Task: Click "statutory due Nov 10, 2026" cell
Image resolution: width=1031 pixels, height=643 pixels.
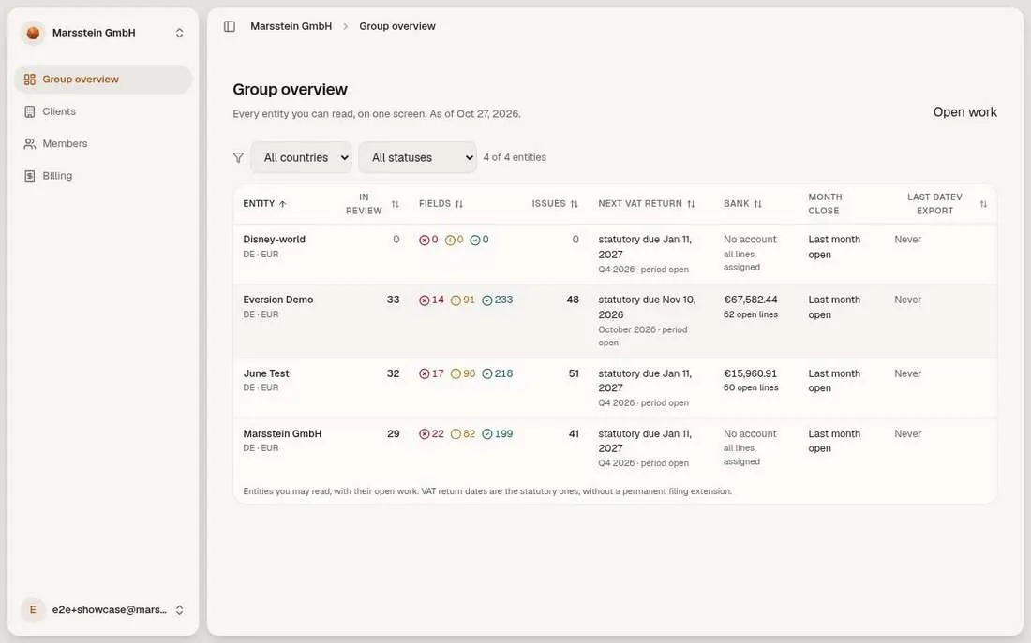Action: [x=647, y=307]
